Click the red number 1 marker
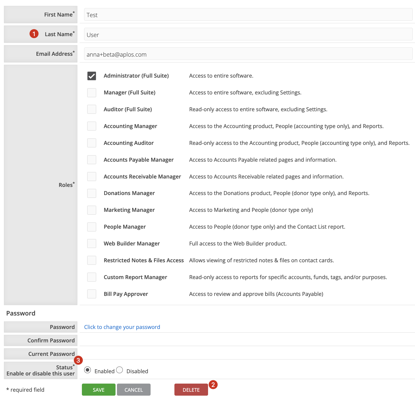The height and width of the screenshot is (399, 415). pyautogui.click(x=34, y=34)
